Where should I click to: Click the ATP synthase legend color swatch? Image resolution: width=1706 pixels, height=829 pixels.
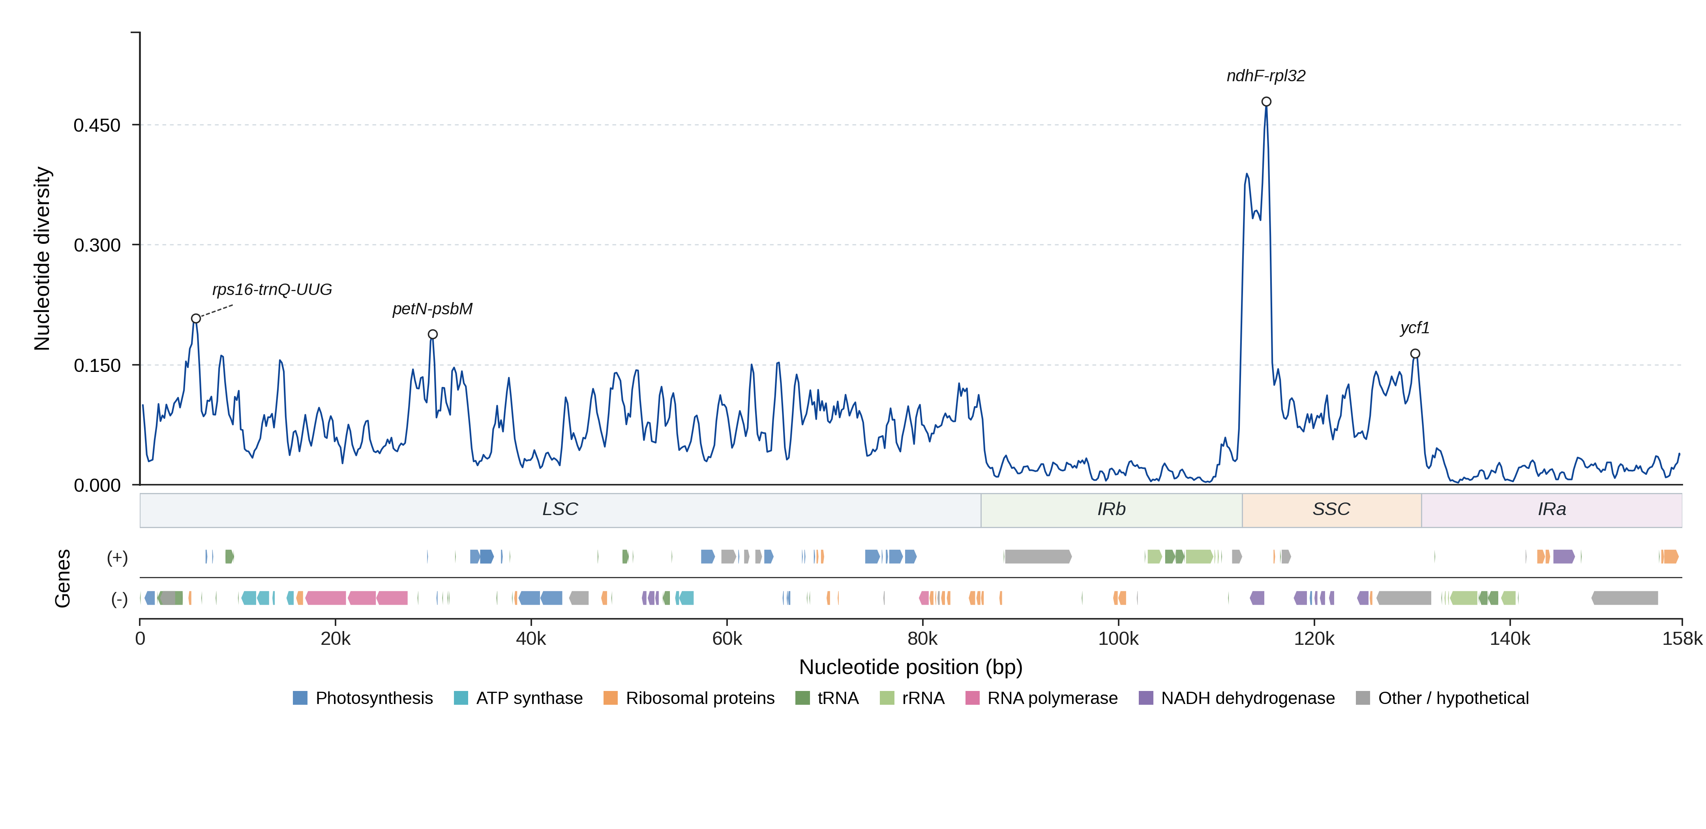(x=461, y=698)
